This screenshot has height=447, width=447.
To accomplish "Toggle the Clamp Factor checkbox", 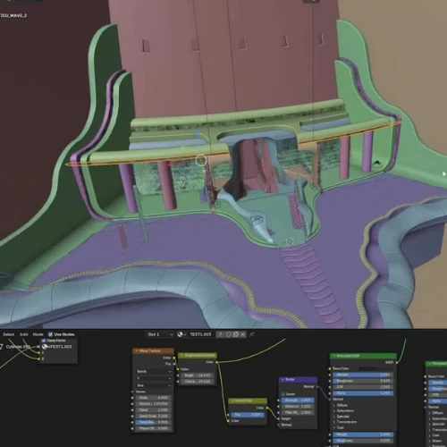I will click(x=44, y=341).
